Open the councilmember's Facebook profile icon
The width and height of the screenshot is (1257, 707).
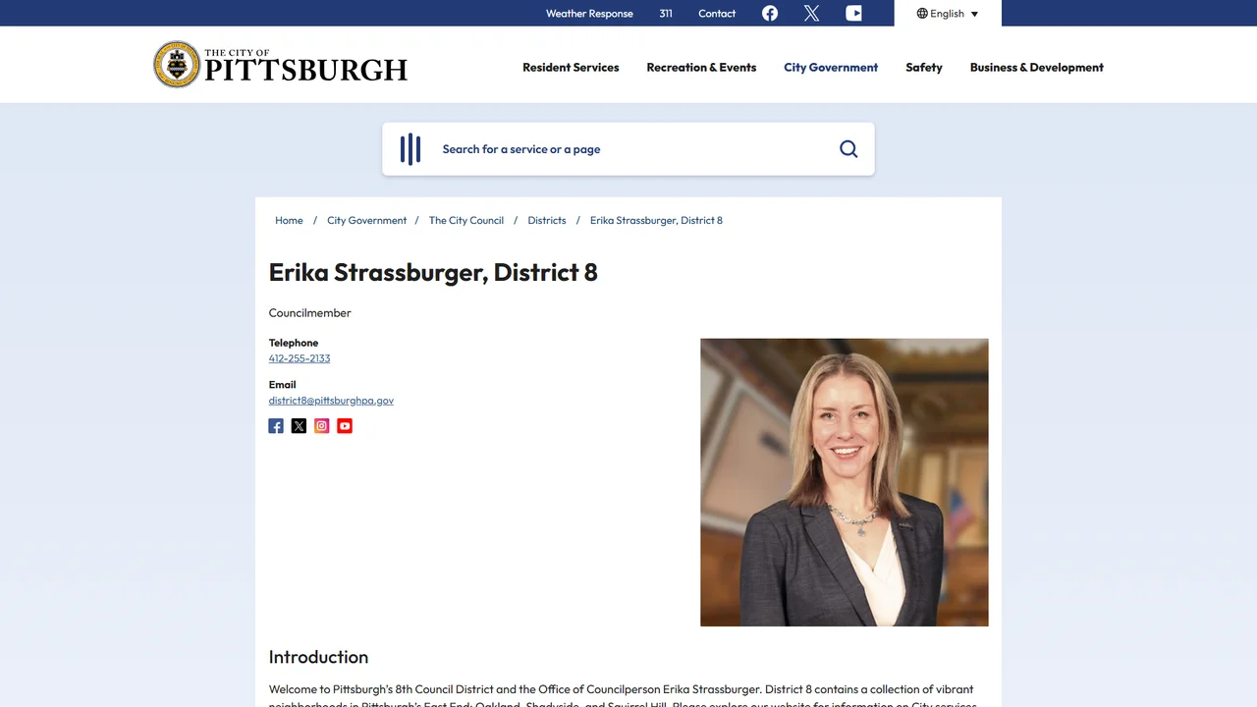(x=276, y=426)
